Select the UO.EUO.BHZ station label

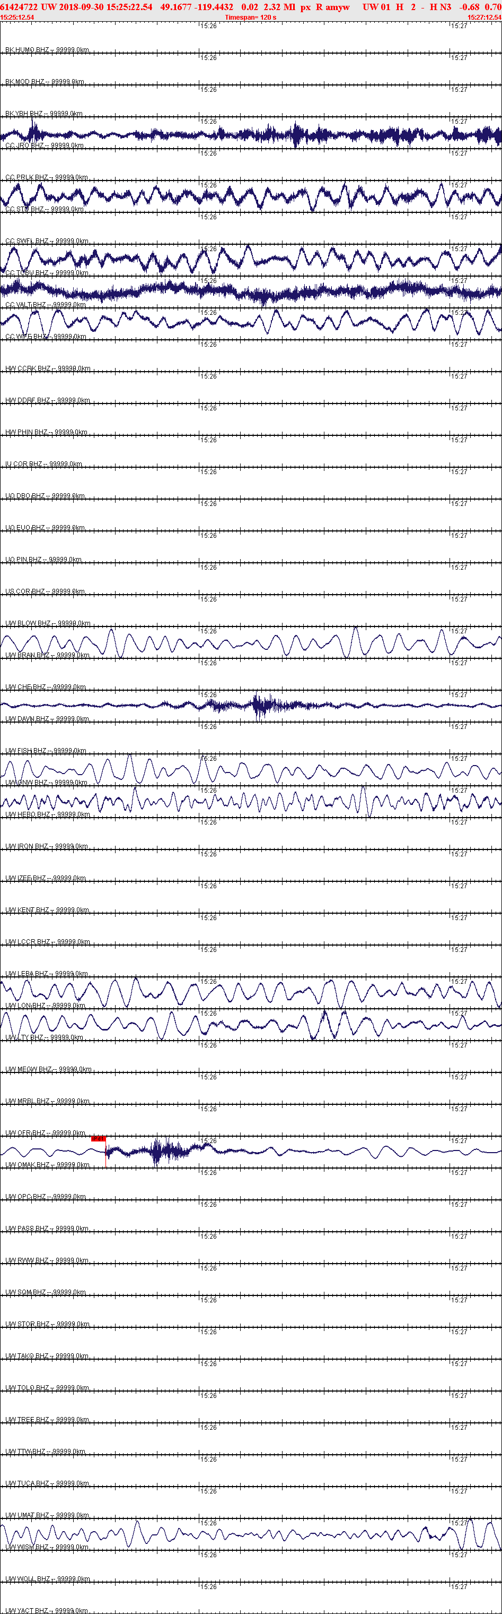(45, 528)
